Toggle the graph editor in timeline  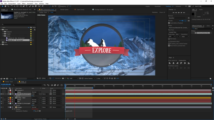[x=62, y=85]
